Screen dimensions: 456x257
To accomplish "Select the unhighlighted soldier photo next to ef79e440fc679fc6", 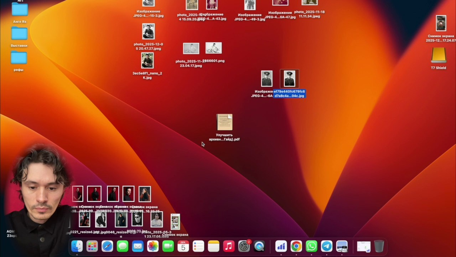I will click(267, 79).
